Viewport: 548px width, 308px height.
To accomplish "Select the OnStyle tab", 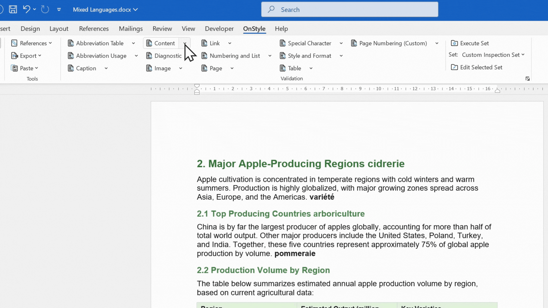I will point(254,29).
